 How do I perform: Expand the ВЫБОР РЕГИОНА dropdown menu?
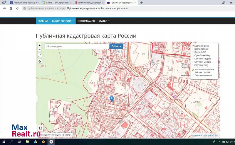(63, 21)
